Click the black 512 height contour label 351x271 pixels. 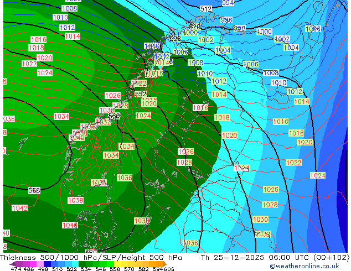[206, 9]
